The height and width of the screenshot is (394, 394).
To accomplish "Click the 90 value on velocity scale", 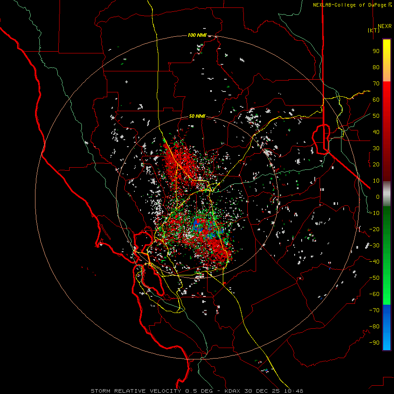I will pos(376,51).
